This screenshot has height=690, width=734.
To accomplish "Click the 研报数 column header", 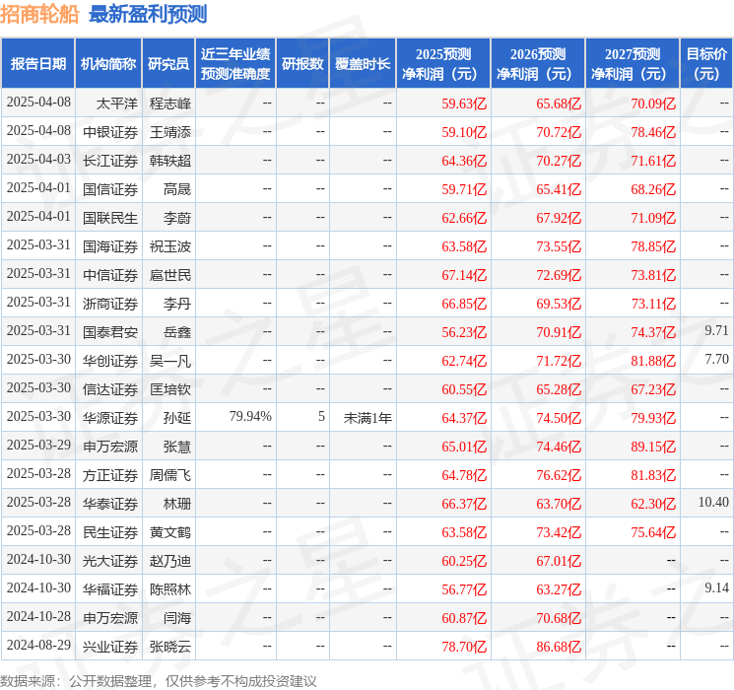I will click(302, 64).
